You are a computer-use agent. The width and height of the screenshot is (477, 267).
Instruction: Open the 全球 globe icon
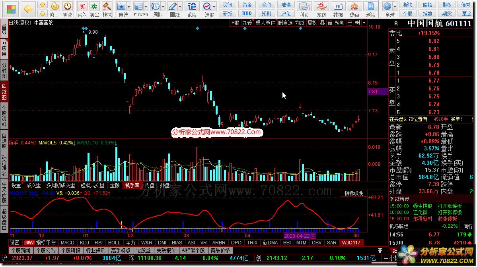(x=387, y=6)
